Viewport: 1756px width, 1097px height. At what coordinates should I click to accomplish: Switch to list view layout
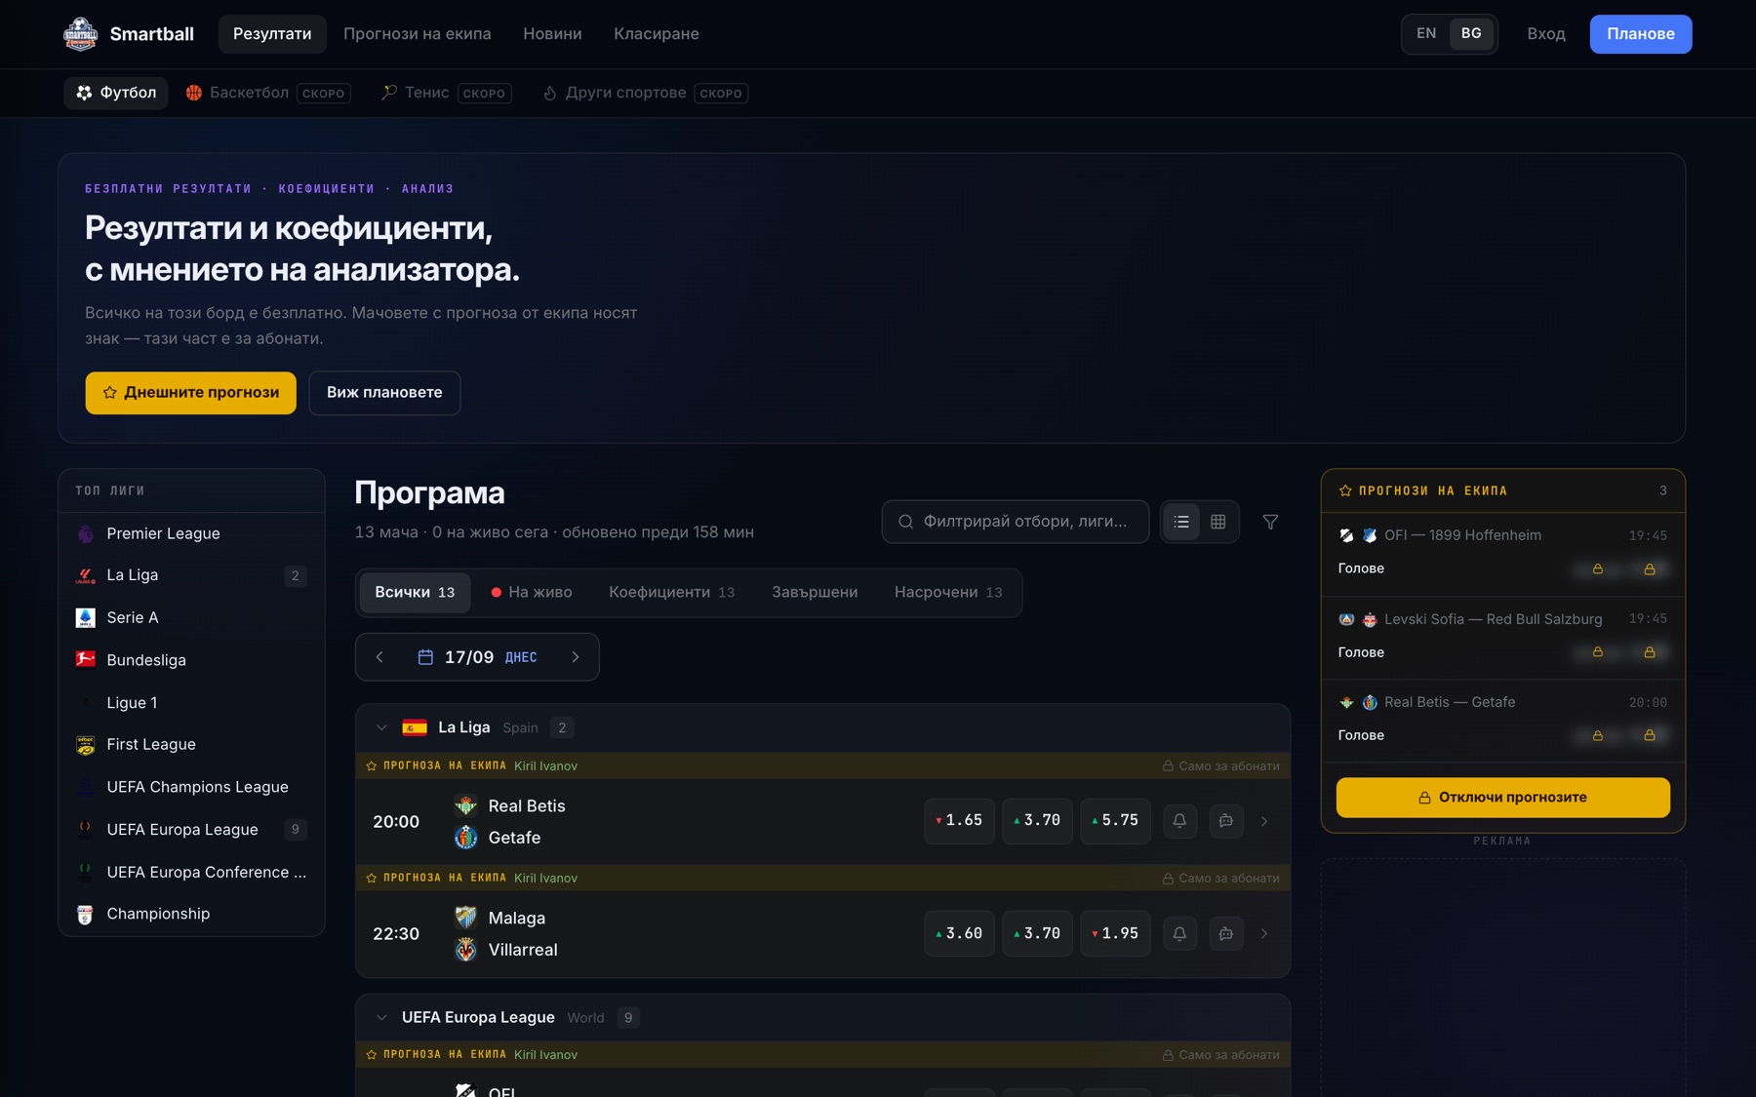[x=1181, y=522]
